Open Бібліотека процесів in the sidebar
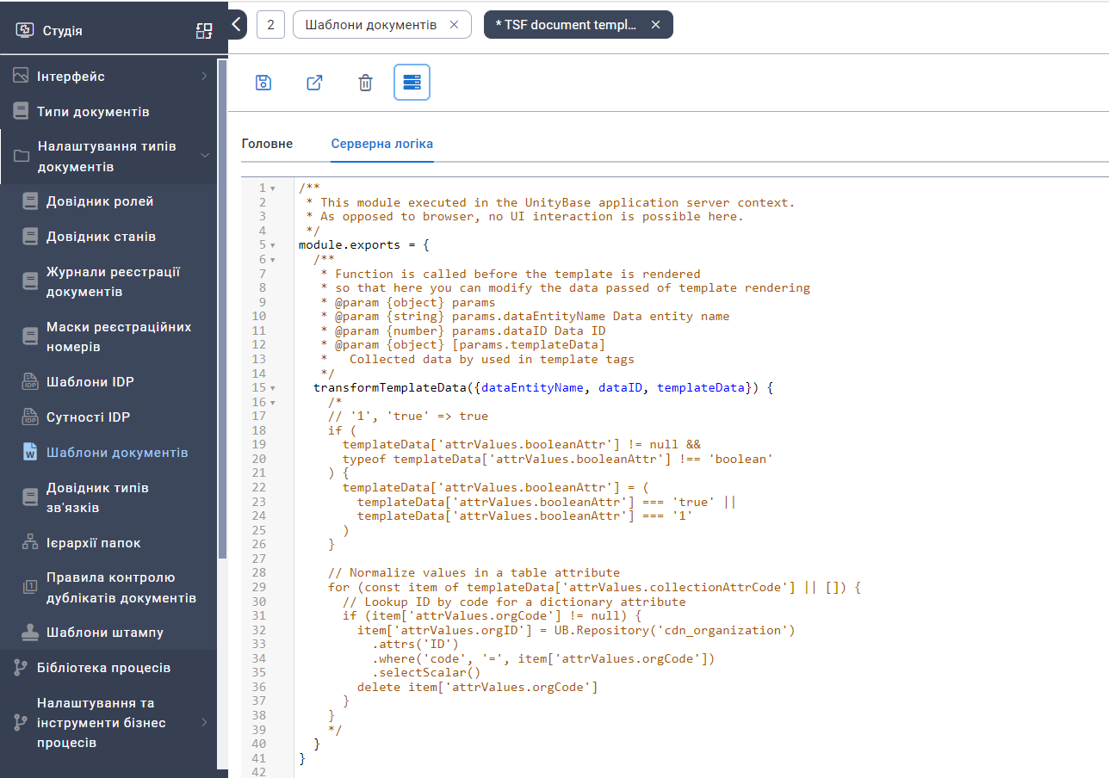This screenshot has height=778, width=1109. [x=103, y=668]
